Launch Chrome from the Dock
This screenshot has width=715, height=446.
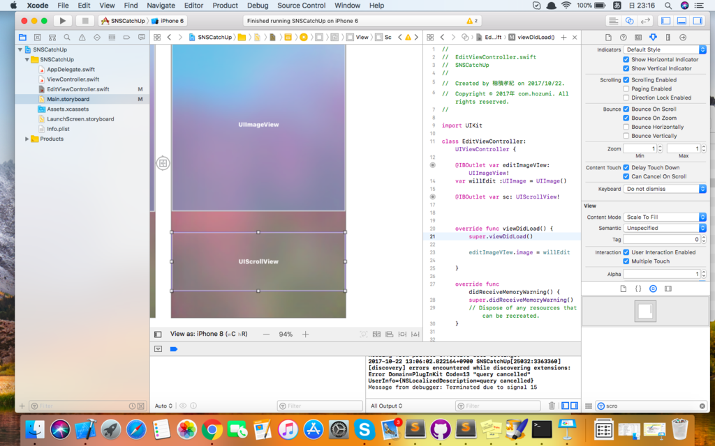(x=212, y=429)
